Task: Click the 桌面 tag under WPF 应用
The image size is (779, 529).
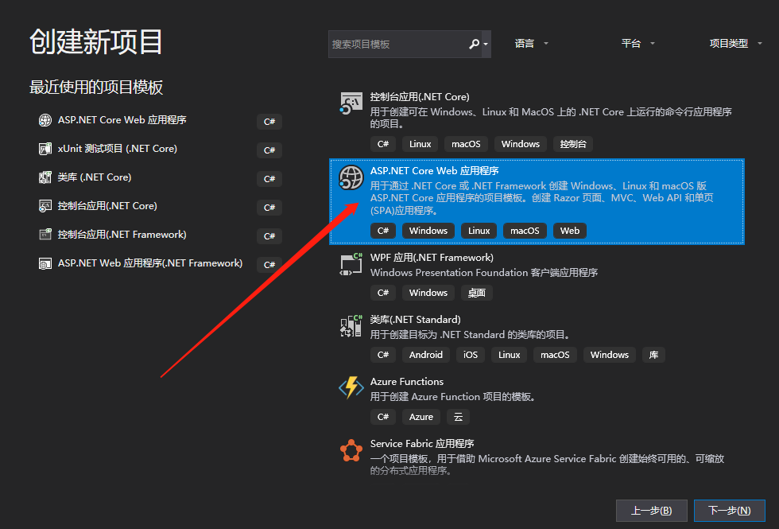Action: pyautogui.click(x=477, y=293)
